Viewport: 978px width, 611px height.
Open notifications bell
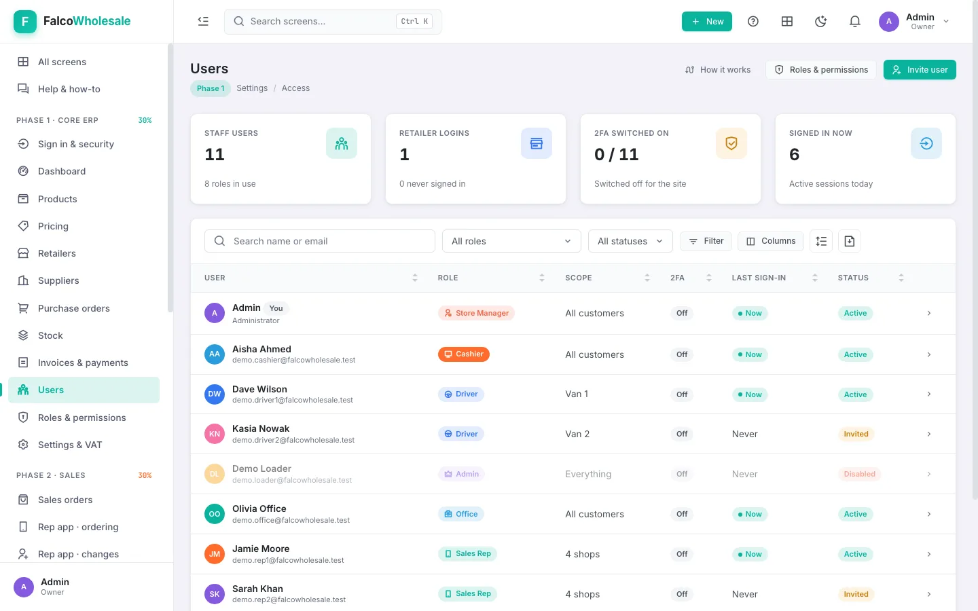(855, 22)
